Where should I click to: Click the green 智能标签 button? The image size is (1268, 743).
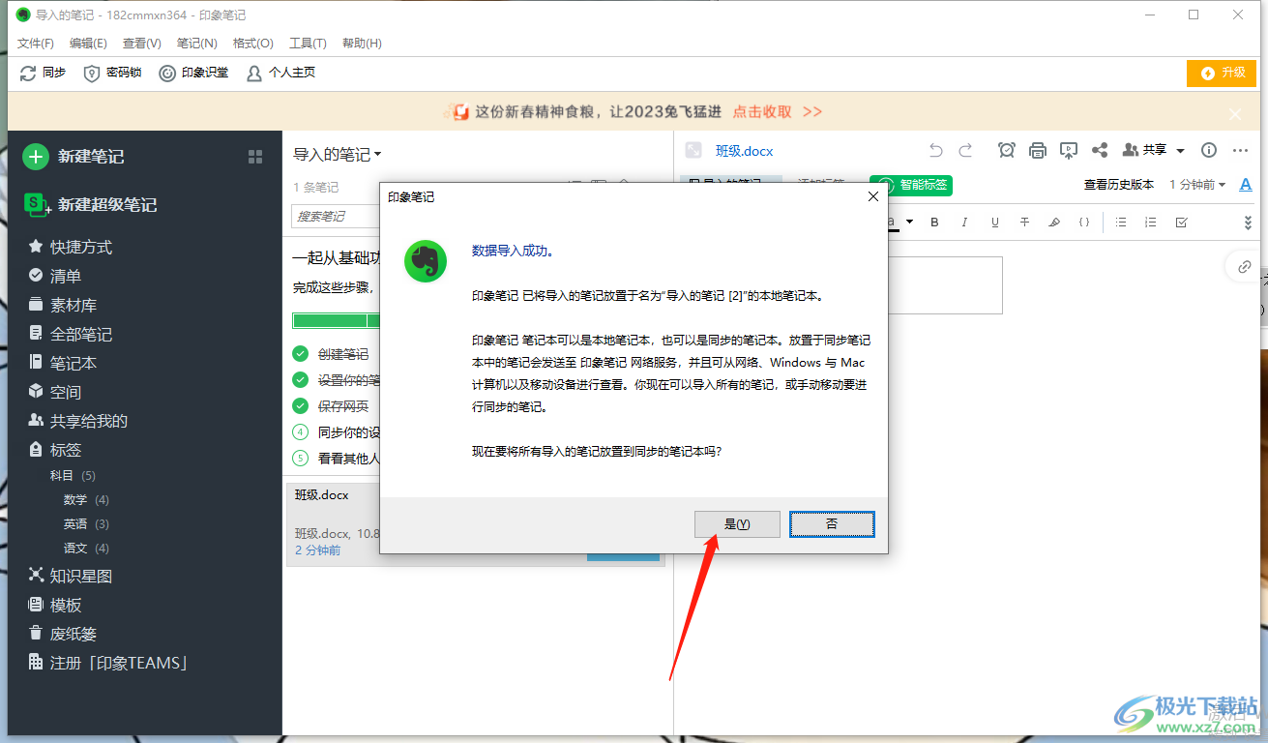(911, 185)
